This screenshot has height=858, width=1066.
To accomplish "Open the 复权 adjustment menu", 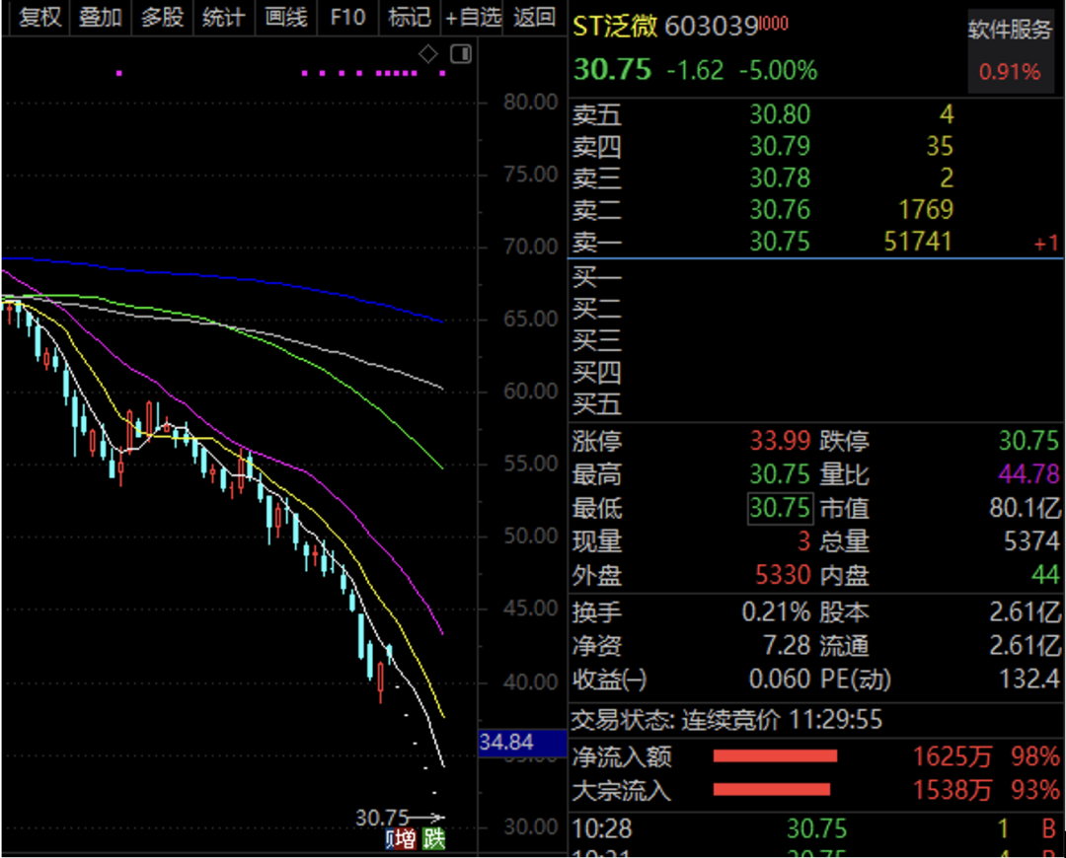I will (39, 18).
